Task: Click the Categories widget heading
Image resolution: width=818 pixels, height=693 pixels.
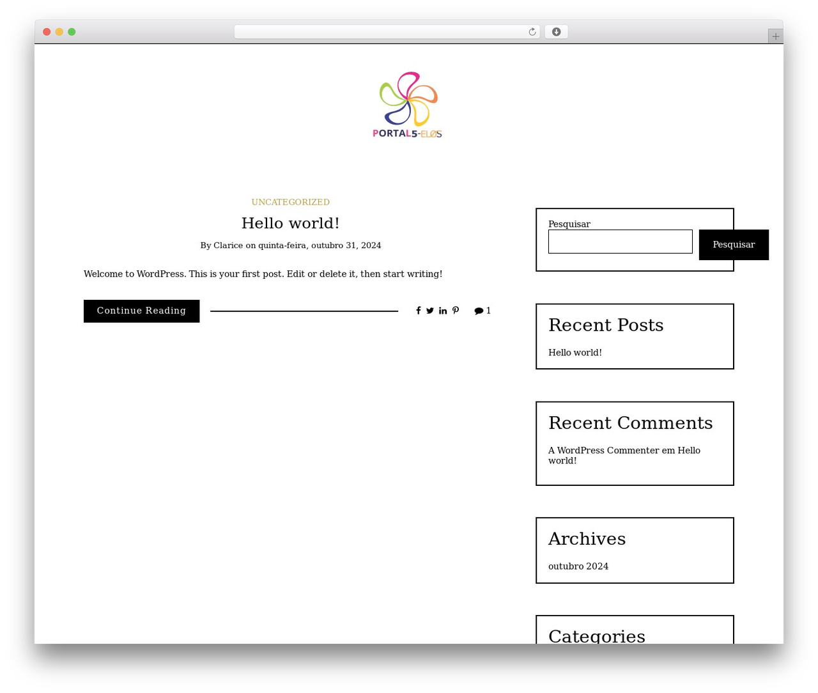Action: pyautogui.click(x=597, y=635)
